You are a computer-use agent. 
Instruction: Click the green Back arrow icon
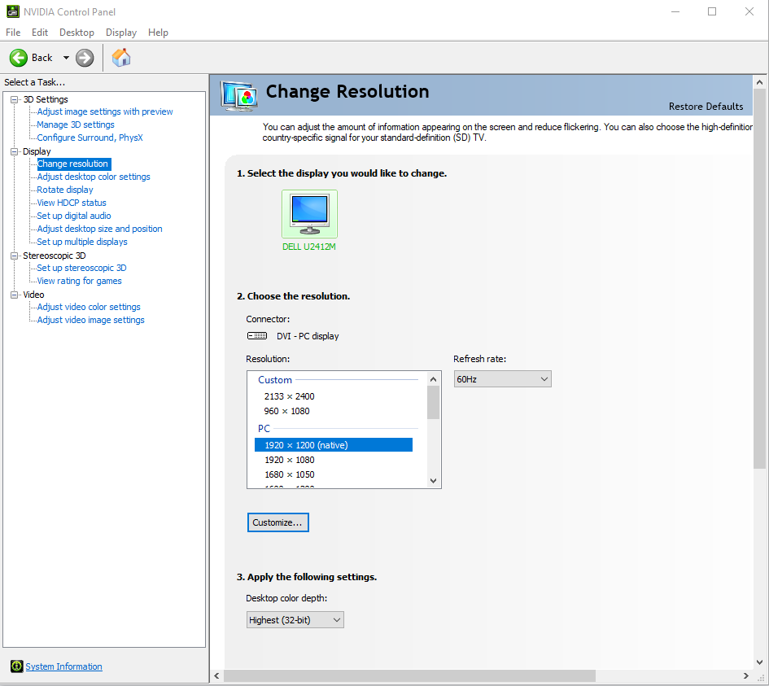tap(19, 58)
